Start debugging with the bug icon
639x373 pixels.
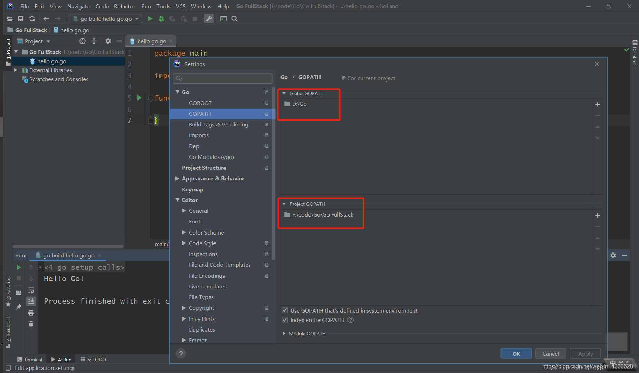[161, 19]
